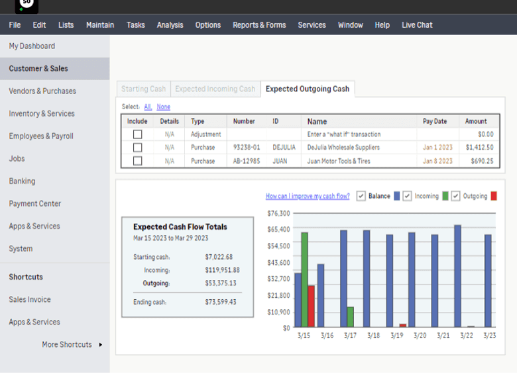Open the Maintain menu

[100, 25]
